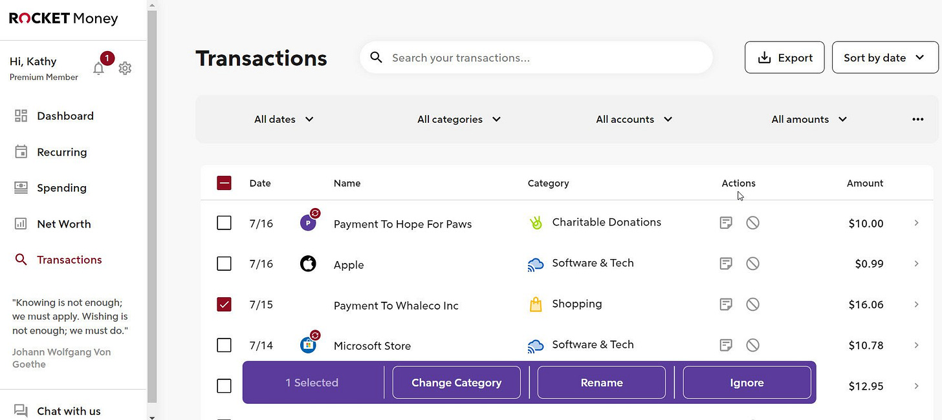942x420 pixels.
Task: Open the All dates filter dropdown
Action: point(284,119)
